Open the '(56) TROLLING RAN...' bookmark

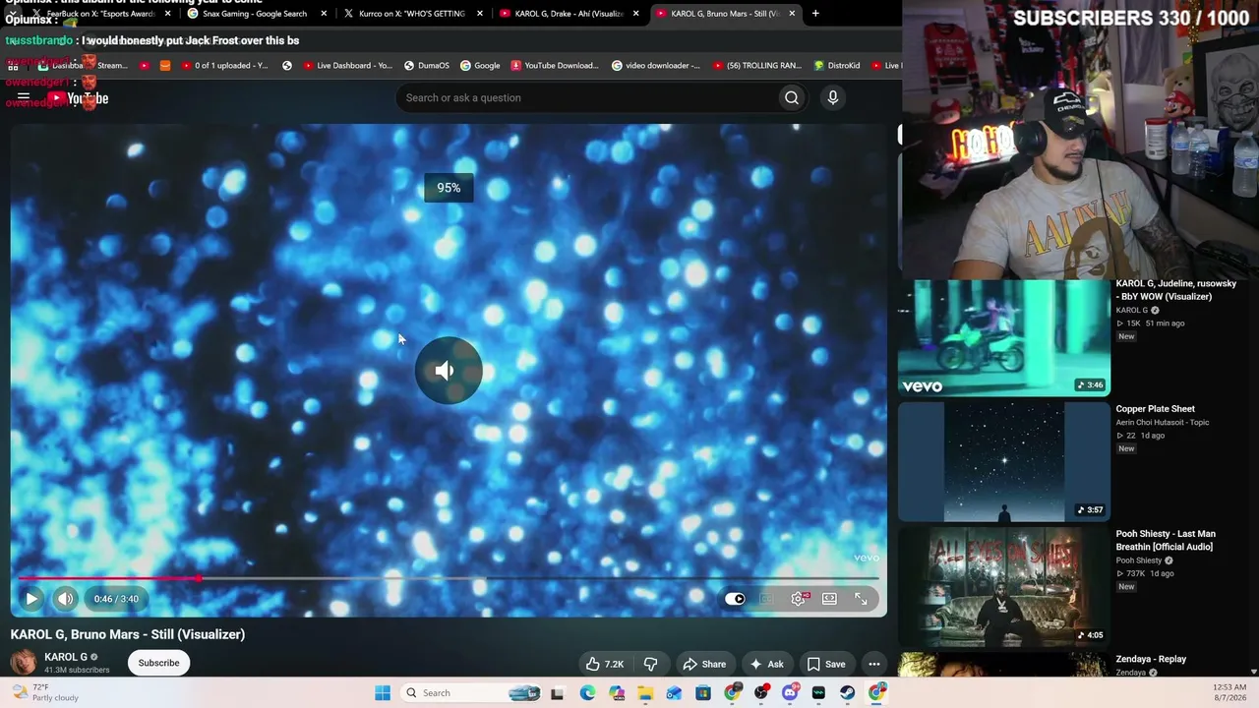[756, 66]
